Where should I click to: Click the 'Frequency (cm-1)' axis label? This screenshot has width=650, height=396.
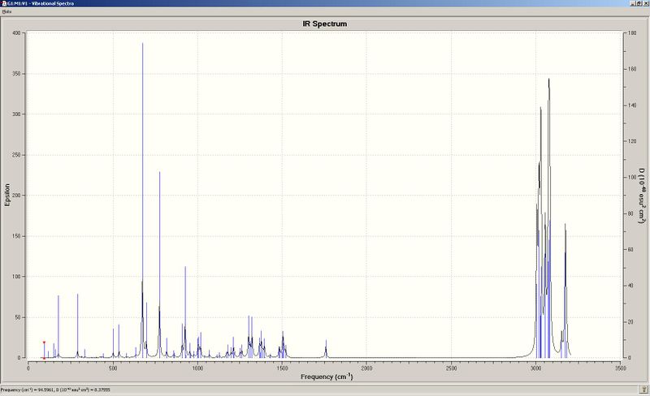pyautogui.click(x=327, y=376)
